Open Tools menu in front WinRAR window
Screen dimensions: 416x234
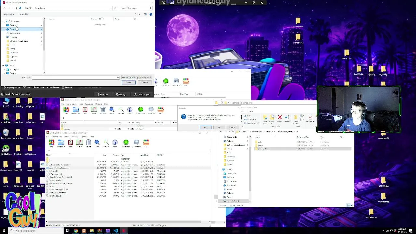pyautogui.click(x=66, y=136)
